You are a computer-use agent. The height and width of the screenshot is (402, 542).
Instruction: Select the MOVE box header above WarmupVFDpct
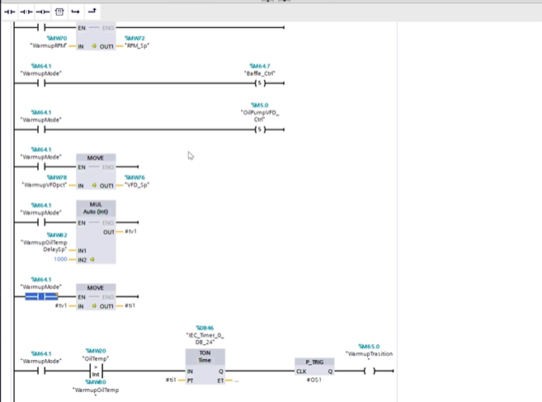(x=96, y=158)
